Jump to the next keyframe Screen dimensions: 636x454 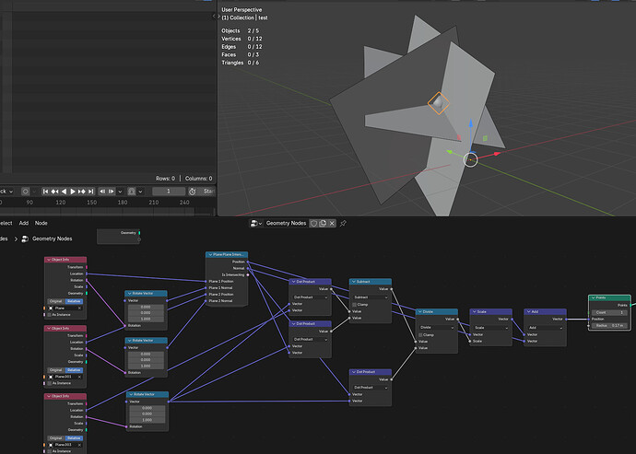pyautogui.click(x=81, y=192)
